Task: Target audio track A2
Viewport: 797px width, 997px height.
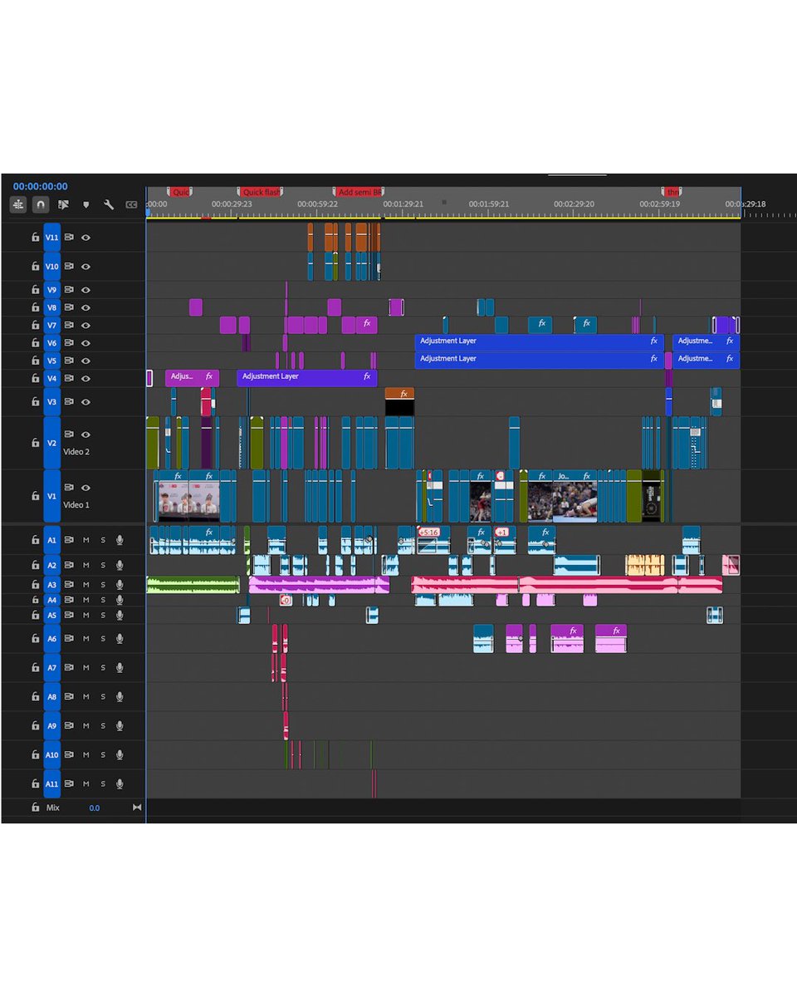Action: coord(52,565)
